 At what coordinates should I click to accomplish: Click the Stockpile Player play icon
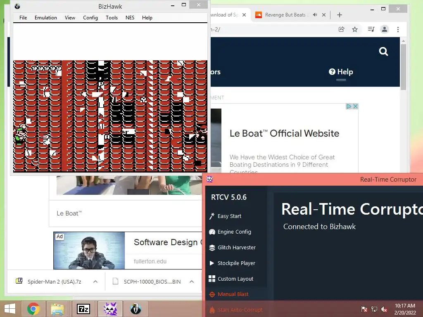(x=212, y=263)
